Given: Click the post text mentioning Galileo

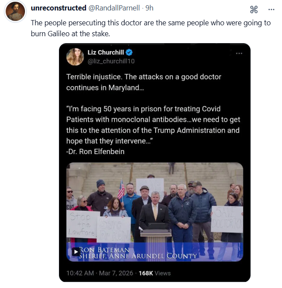Looking at the screenshot, I should 150,27.
